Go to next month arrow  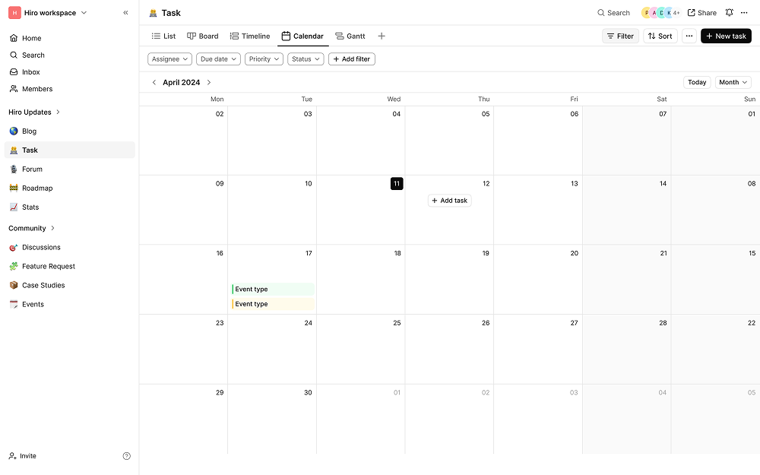tap(209, 82)
